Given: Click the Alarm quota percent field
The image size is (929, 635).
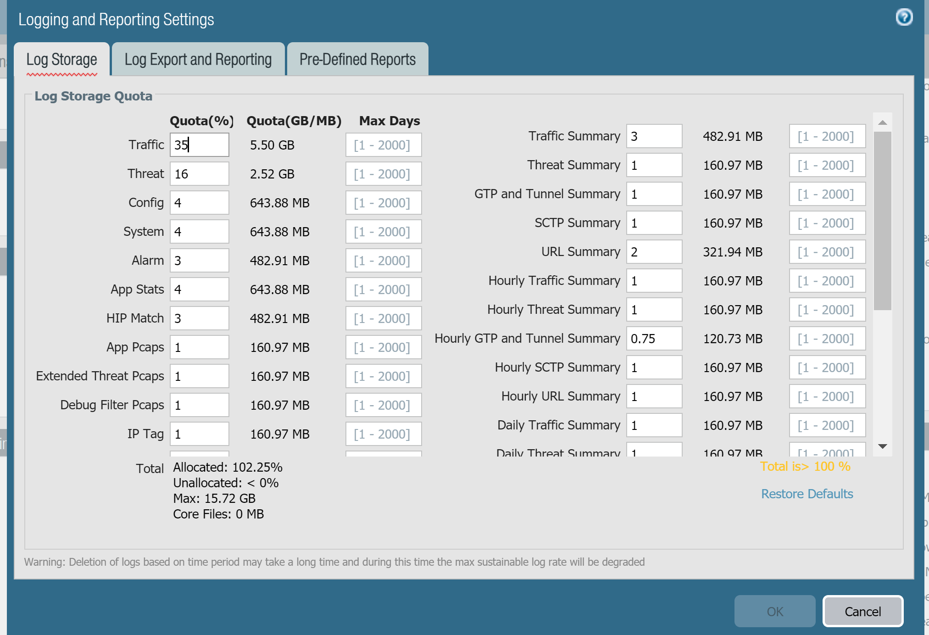Looking at the screenshot, I should pos(199,261).
